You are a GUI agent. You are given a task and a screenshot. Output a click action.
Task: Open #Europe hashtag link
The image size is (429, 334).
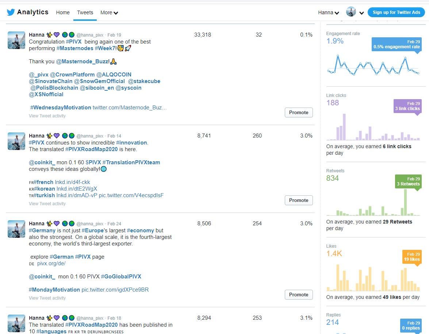[93, 230]
